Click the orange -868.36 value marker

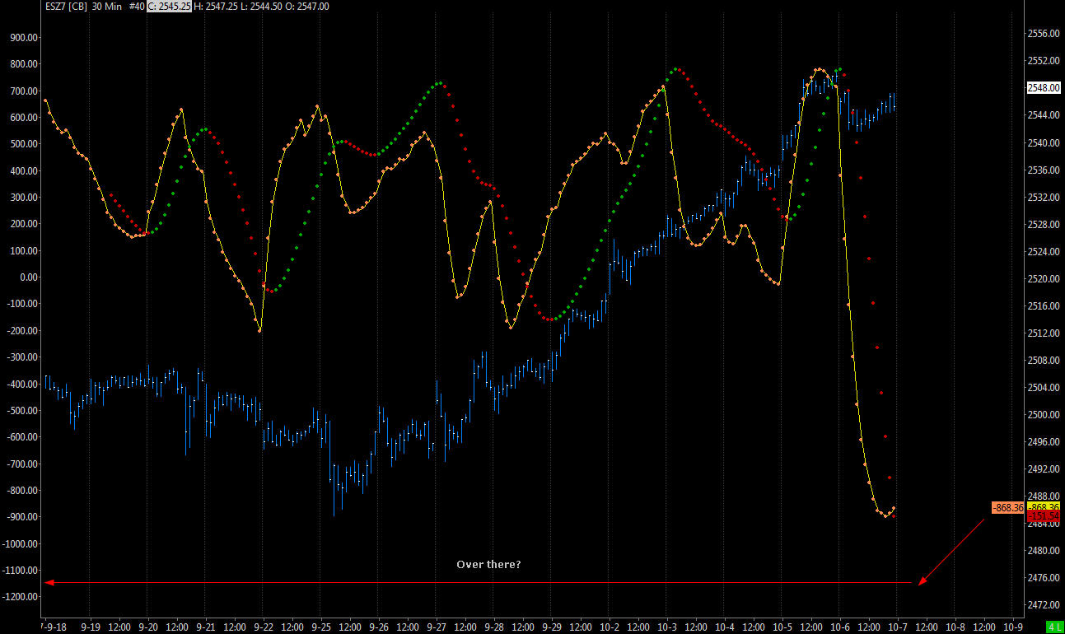point(1007,508)
